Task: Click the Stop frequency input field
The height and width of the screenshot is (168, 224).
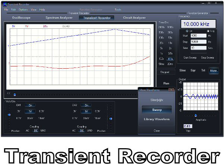Action: (x=199, y=42)
